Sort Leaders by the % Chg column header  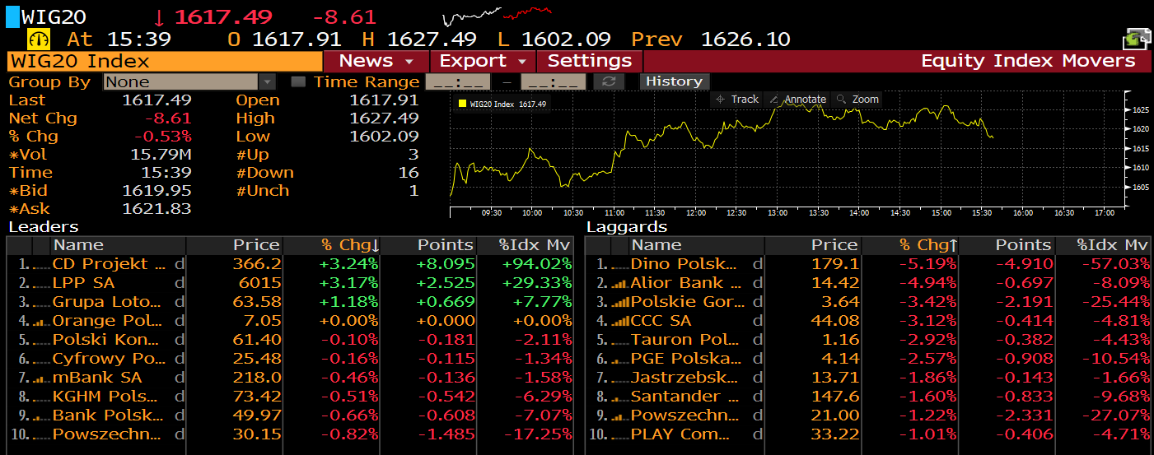(332, 245)
